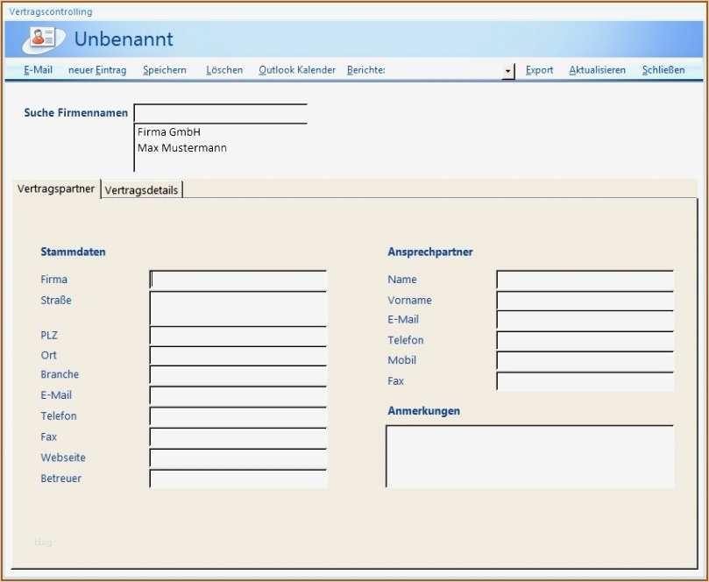
Task: Choose Max Mustermann from the list
Action: pos(182,148)
